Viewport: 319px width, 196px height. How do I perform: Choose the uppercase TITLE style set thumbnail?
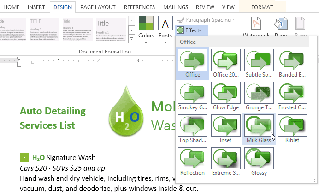coord(45,30)
